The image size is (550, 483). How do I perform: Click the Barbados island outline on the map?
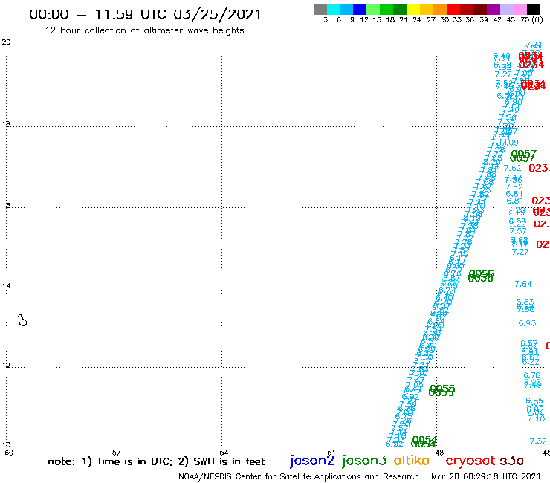(x=23, y=320)
